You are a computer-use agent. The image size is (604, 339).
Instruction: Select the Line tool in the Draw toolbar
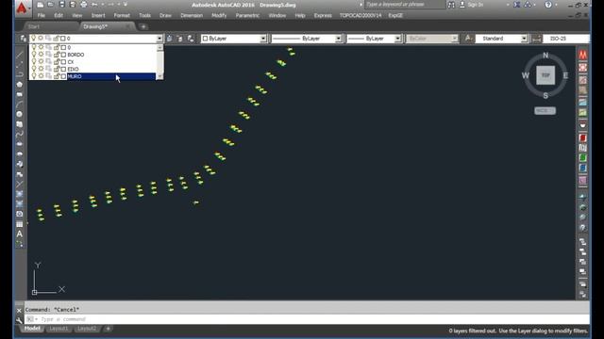(x=20, y=55)
